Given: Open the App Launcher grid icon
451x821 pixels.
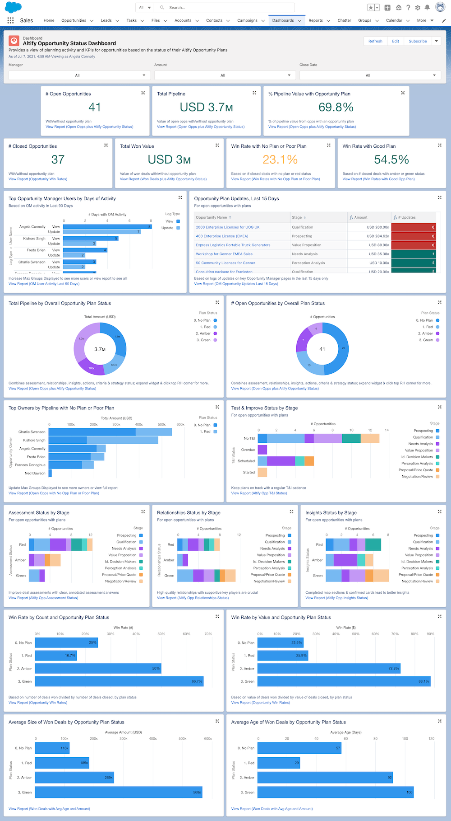Looking at the screenshot, I should (10, 20).
